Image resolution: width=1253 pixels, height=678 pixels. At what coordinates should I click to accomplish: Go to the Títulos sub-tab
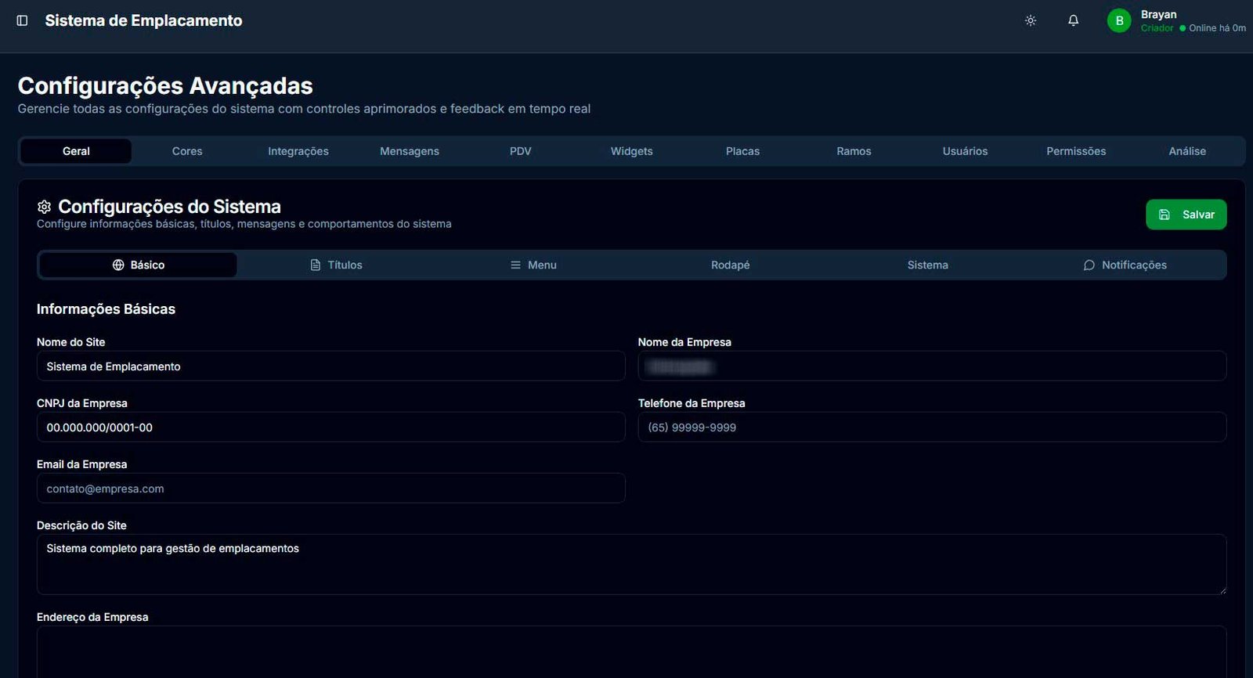click(336, 265)
